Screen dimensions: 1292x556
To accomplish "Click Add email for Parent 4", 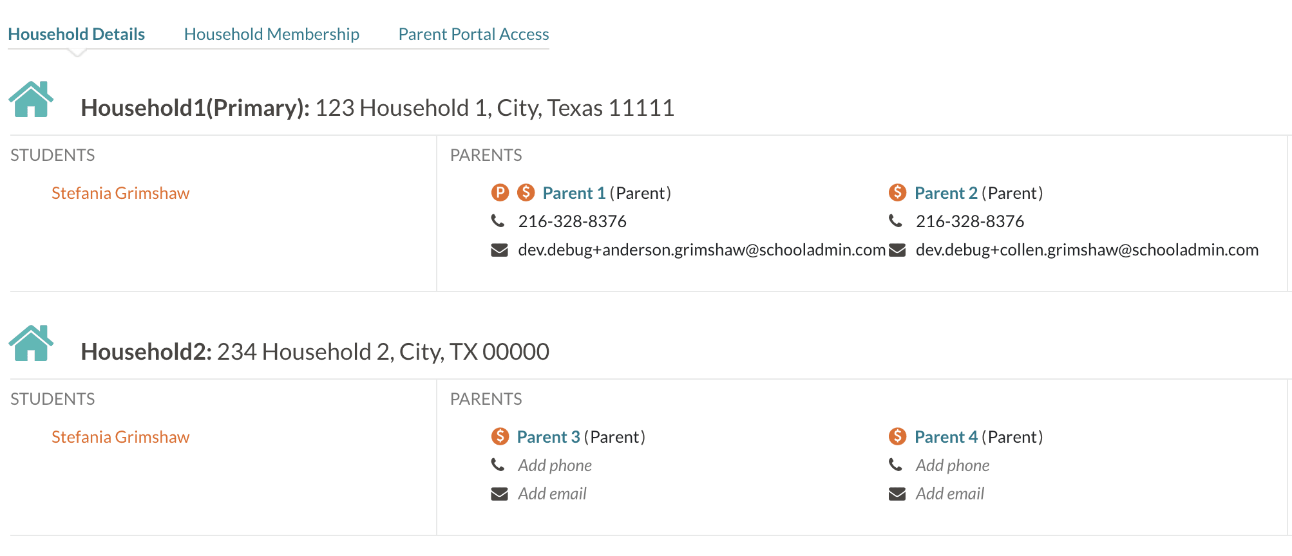I will (x=949, y=494).
